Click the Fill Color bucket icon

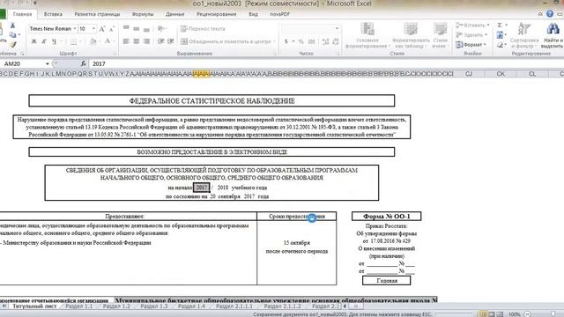tap(93, 41)
